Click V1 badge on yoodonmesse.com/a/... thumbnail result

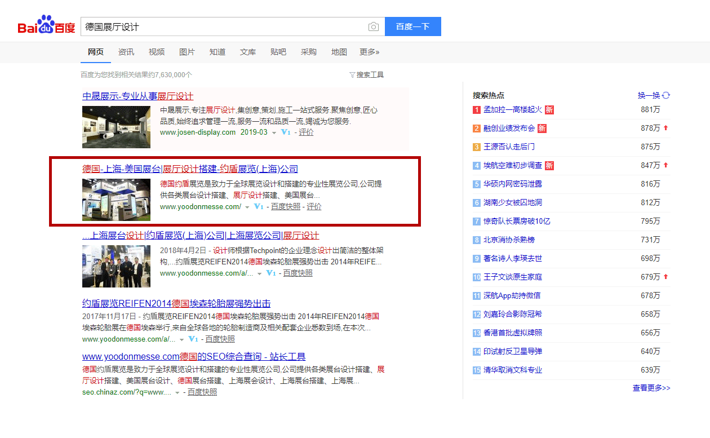point(271,273)
